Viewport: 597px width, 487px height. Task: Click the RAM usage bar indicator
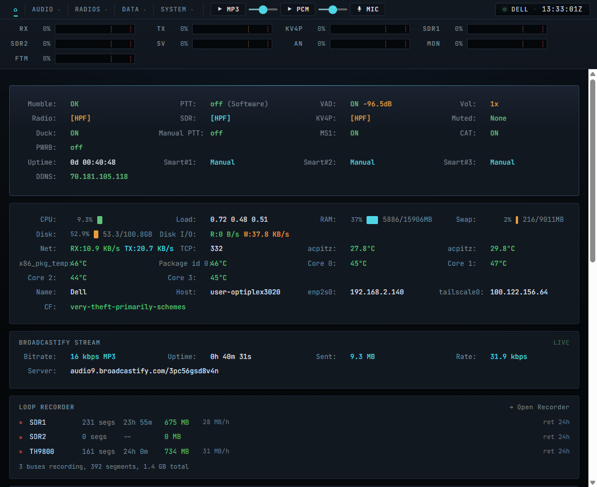(x=372, y=220)
